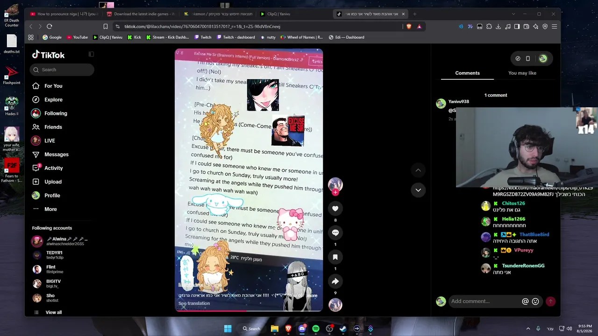Show hidden system tray icons
The height and width of the screenshot is (336, 598).
point(528,329)
